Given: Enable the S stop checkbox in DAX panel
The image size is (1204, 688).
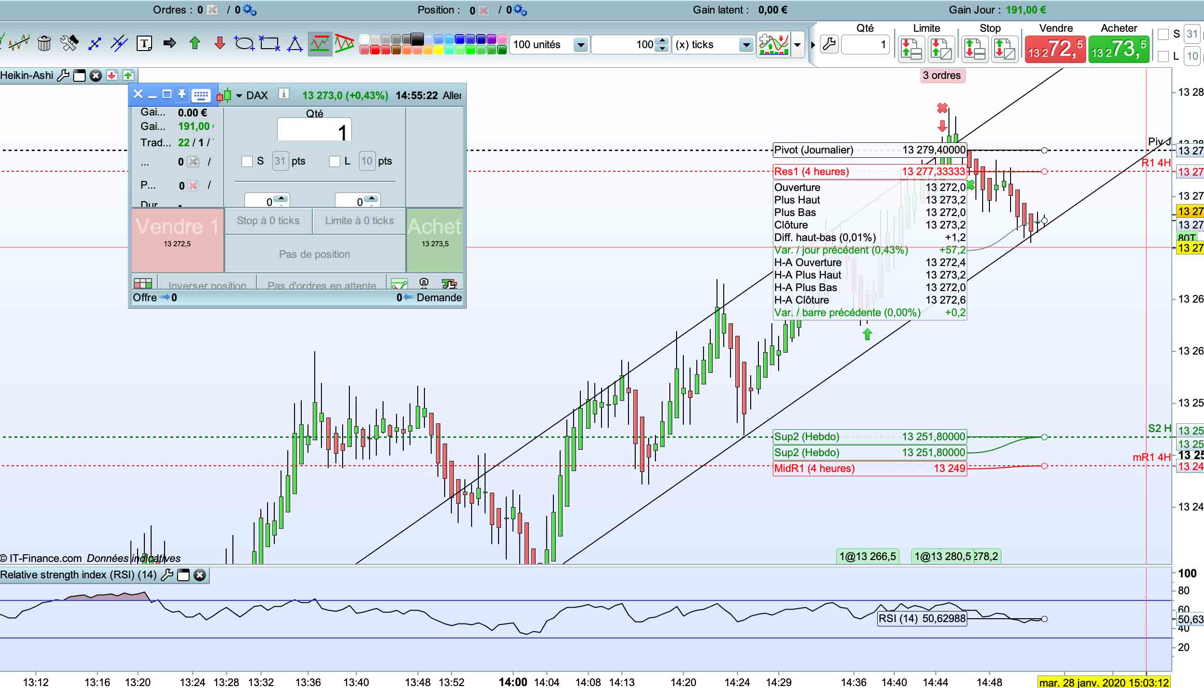Looking at the screenshot, I should click(247, 161).
